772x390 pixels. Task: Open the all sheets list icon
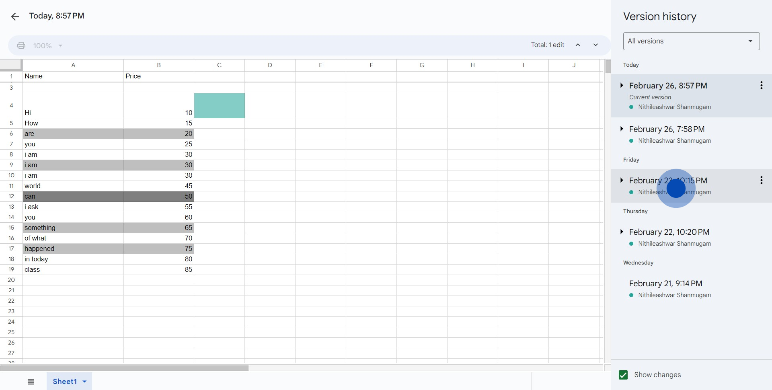click(31, 382)
